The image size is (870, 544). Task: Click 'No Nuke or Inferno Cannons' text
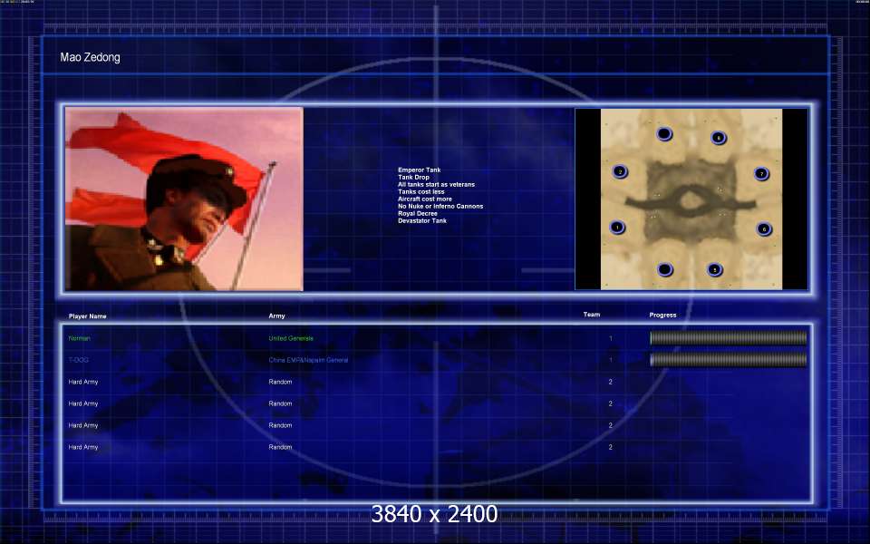coord(440,206)
